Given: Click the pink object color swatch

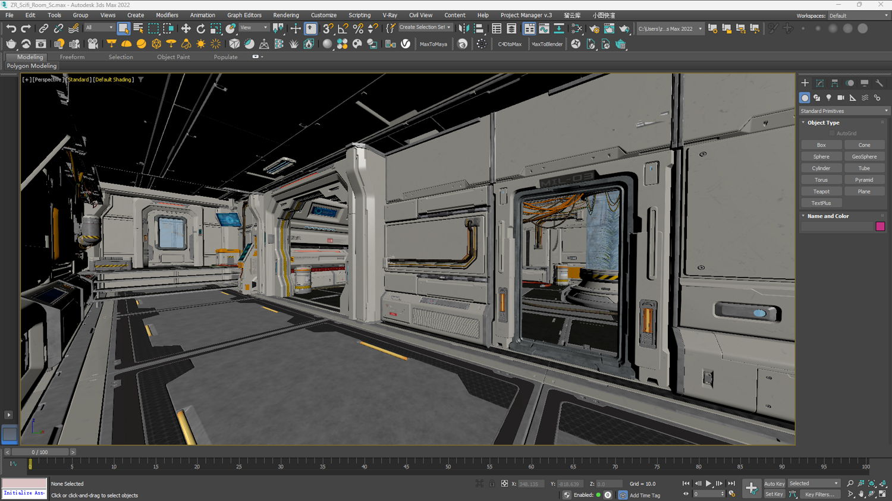Looking at the screenshot, I should click(880, 226).
